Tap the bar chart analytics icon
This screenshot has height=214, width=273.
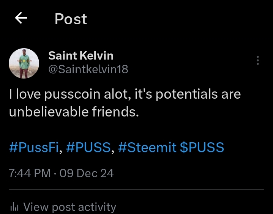click(14, 207)
